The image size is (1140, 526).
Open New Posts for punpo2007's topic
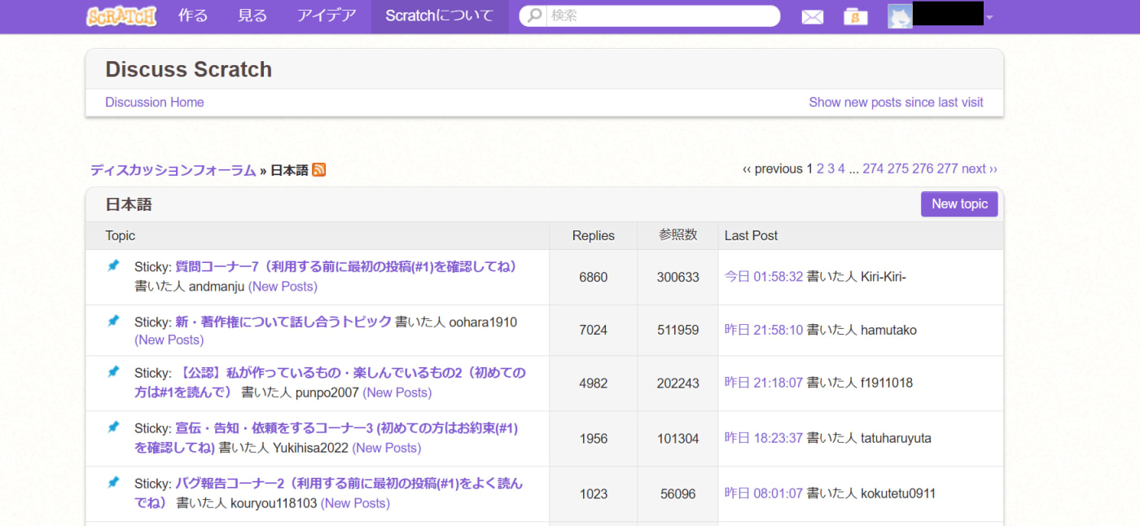tap(397, 392)
